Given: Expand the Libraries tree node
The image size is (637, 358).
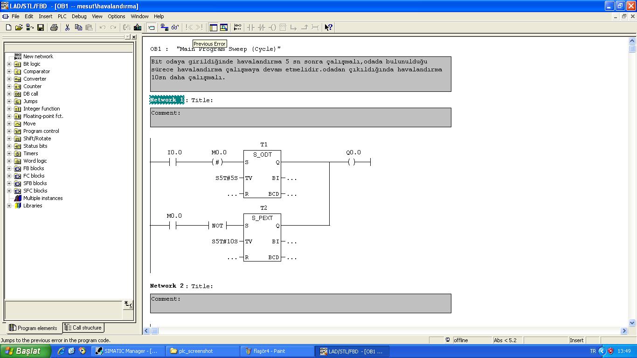Looking at the screenshot, I should (x=9, y=206).
